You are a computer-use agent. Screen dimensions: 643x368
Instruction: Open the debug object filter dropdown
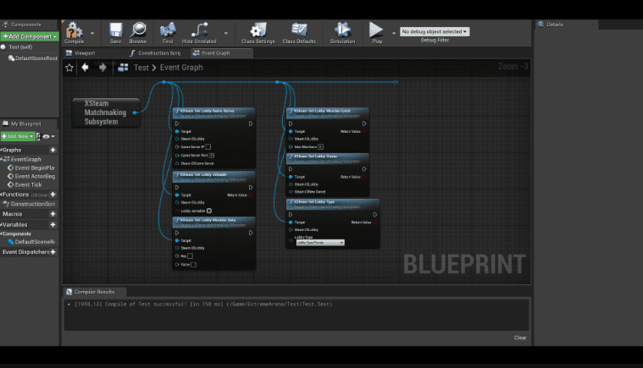(x=435, y=31)
